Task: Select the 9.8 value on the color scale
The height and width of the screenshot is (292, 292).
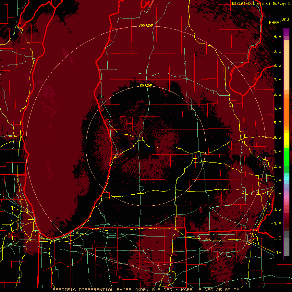Action: pos(277,36)
